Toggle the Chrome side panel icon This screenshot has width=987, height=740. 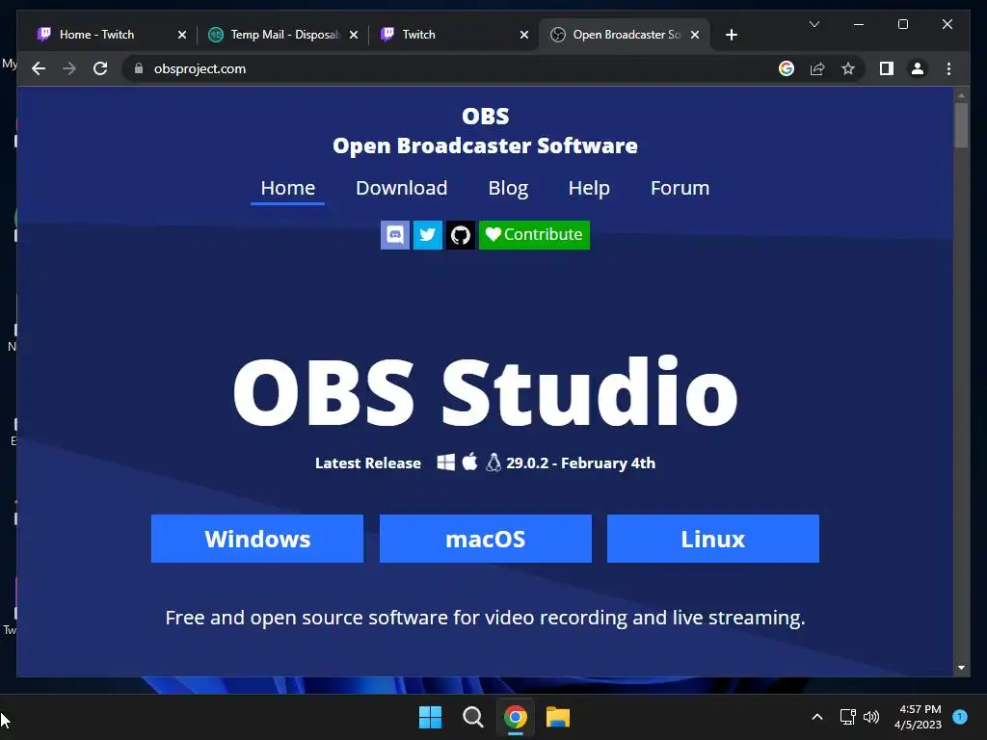(887, 68)
